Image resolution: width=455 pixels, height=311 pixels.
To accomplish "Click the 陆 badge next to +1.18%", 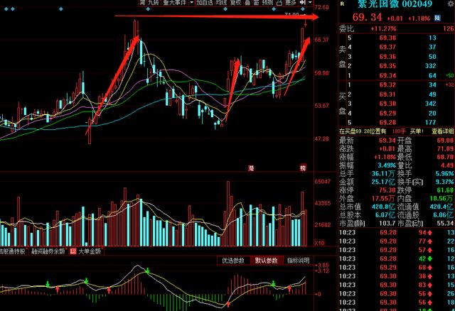I will pyautogui.click(x=437, y=18).
